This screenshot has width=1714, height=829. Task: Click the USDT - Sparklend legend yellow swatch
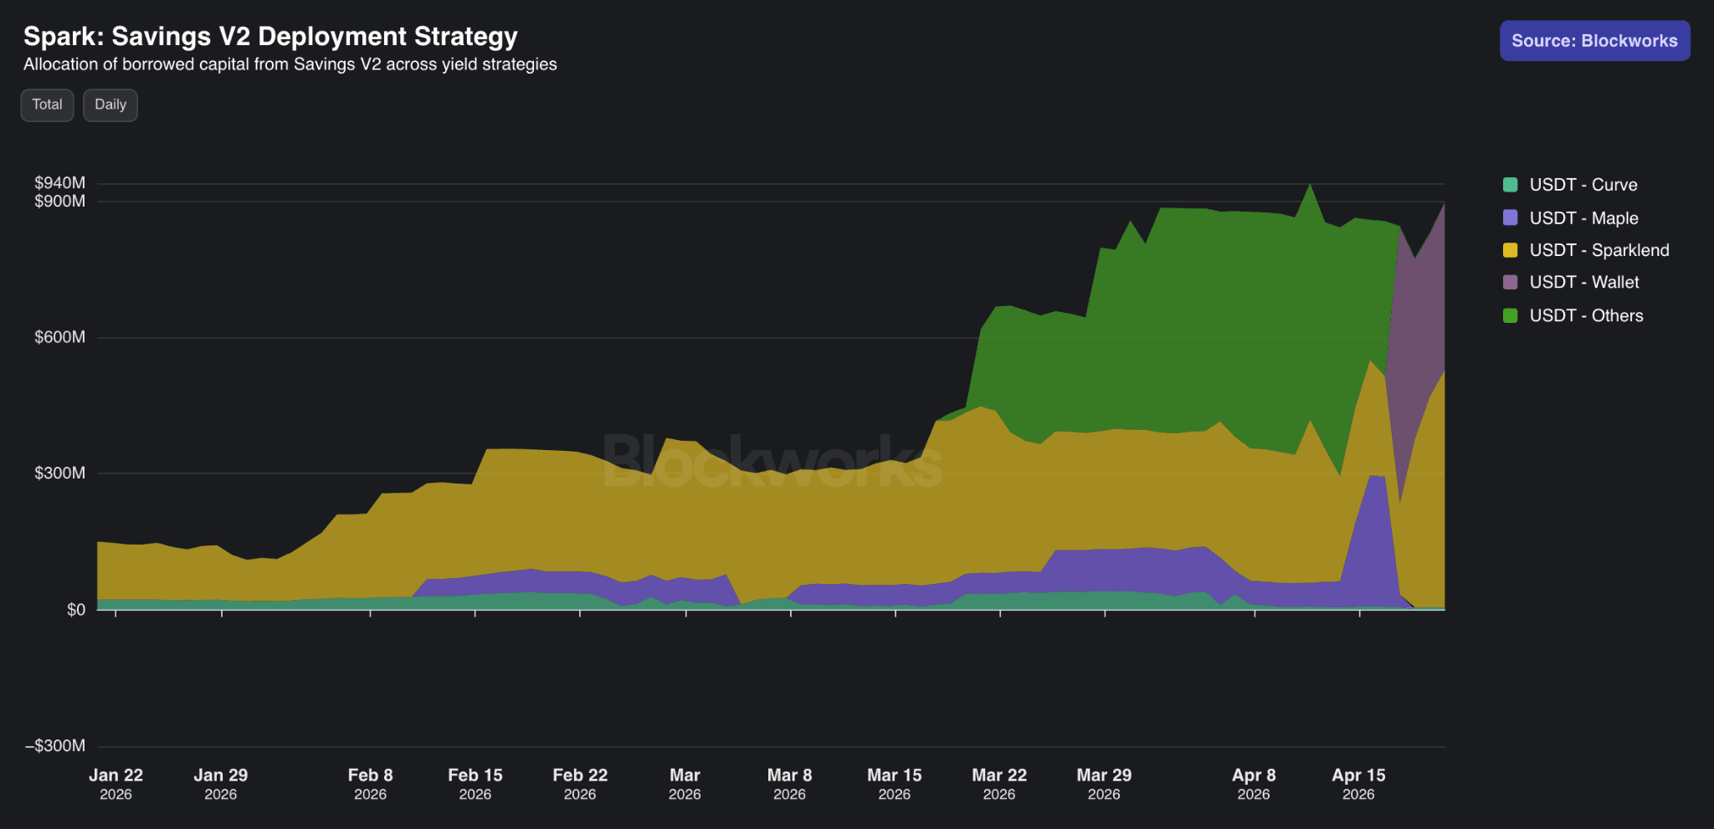coord(1510,250)
